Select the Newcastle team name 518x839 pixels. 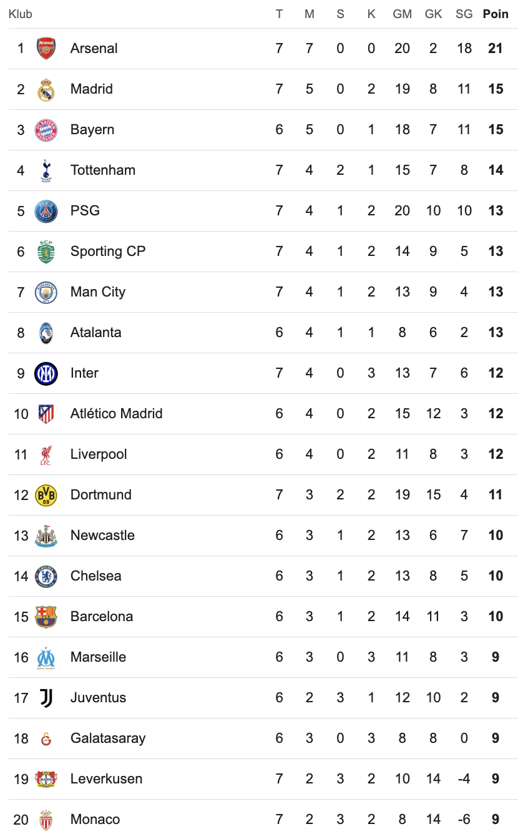tap(102, 536)
